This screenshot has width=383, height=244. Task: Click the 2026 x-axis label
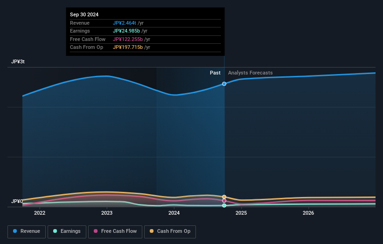(308, 213)
